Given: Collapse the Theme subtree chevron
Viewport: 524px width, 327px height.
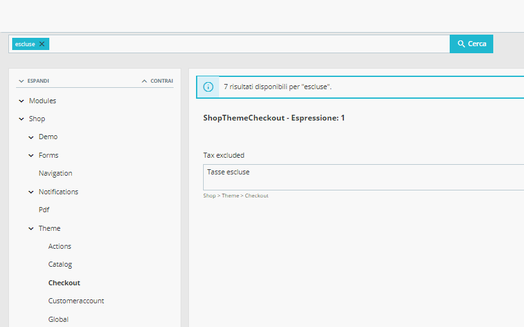Looking at the screenshot, I should 31,229.
